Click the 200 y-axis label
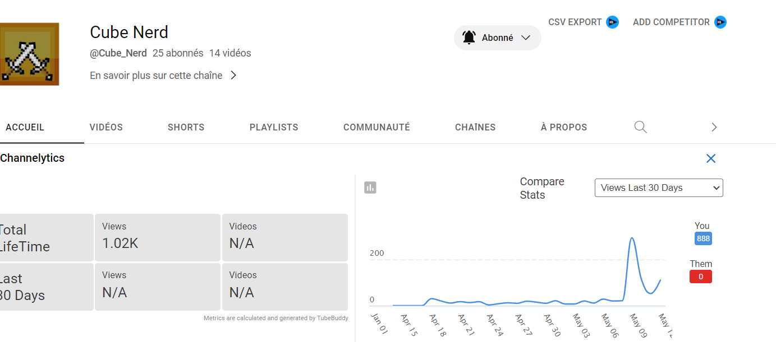The image size is (776, 342). (x=377, y=253)
